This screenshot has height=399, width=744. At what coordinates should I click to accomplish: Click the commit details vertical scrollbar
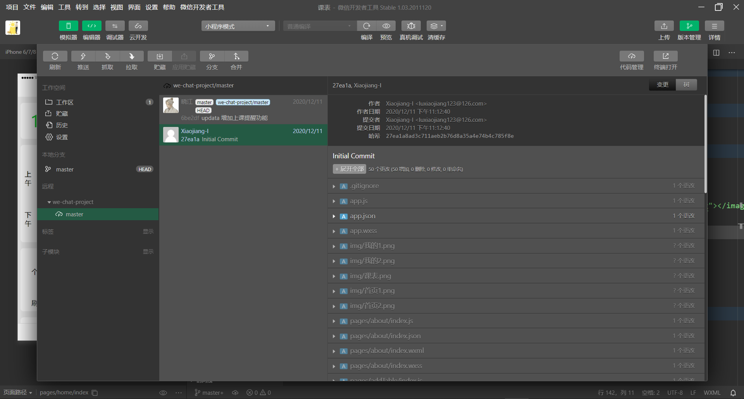tap(706, 144)
